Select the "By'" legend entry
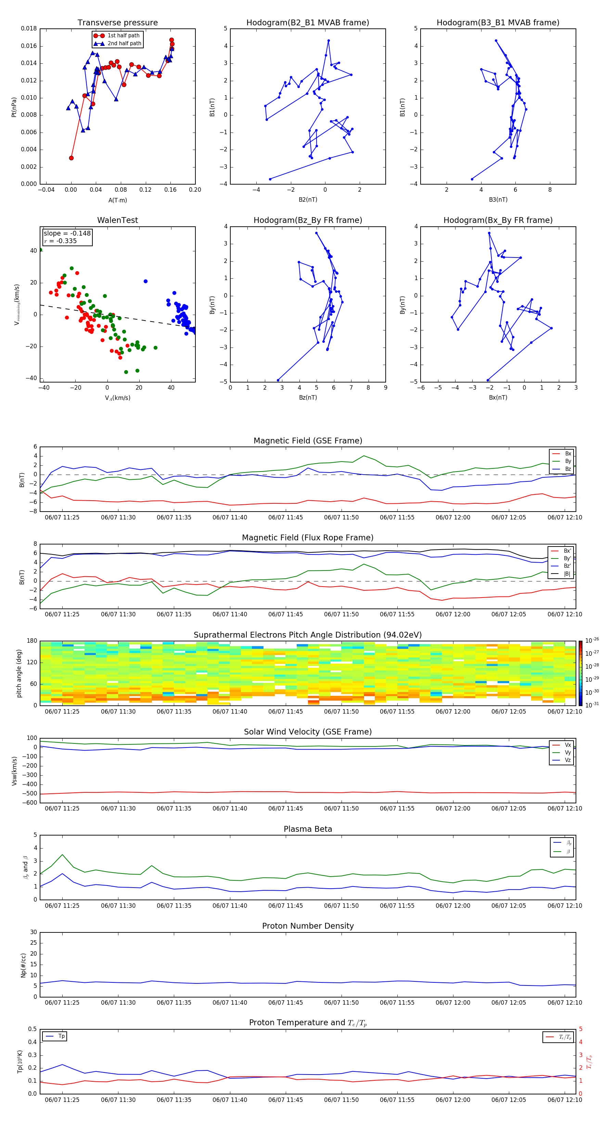The image size is (616, 1130). [561, 558]
